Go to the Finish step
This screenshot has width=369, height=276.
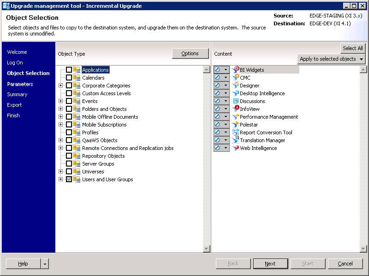click(13, 115)
